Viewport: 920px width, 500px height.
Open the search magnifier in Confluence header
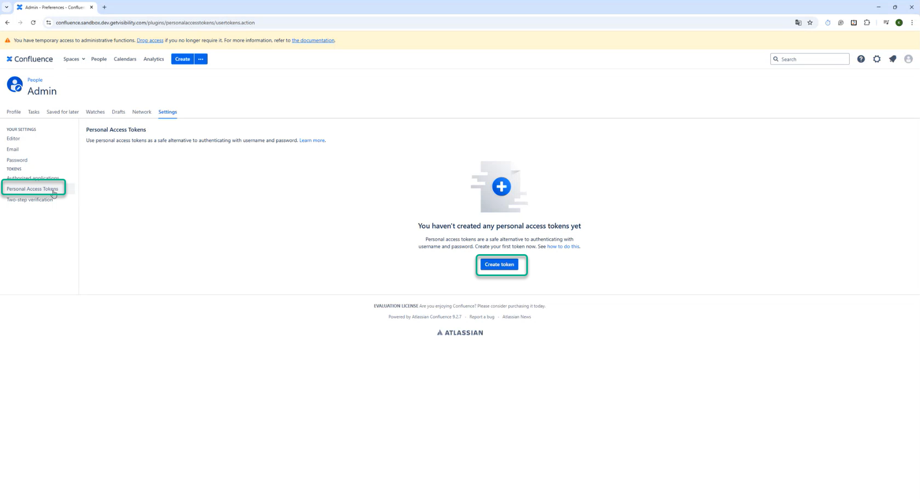(776, 59)
